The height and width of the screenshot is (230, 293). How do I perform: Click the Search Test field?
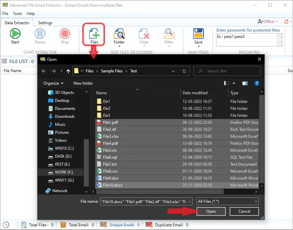[227, 71]
